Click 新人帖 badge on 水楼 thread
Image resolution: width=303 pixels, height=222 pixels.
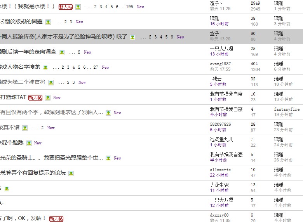[x=66, y=7]
